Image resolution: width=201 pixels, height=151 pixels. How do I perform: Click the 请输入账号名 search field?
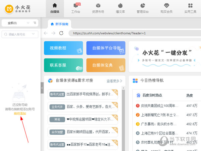20,34
